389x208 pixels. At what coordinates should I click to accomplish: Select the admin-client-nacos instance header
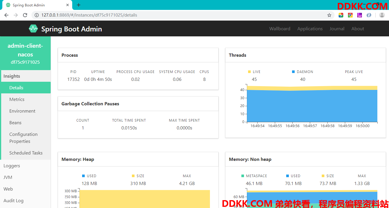click(x=25, y=53)
